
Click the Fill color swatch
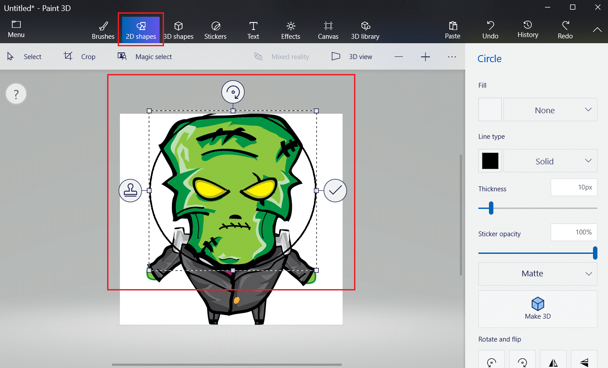coord(490,110)
